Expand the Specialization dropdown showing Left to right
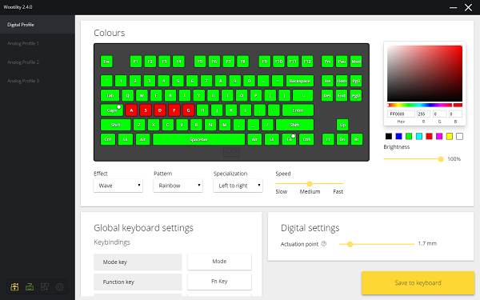The height and width of the screenshot is (300, 480). tap(238, 186)
